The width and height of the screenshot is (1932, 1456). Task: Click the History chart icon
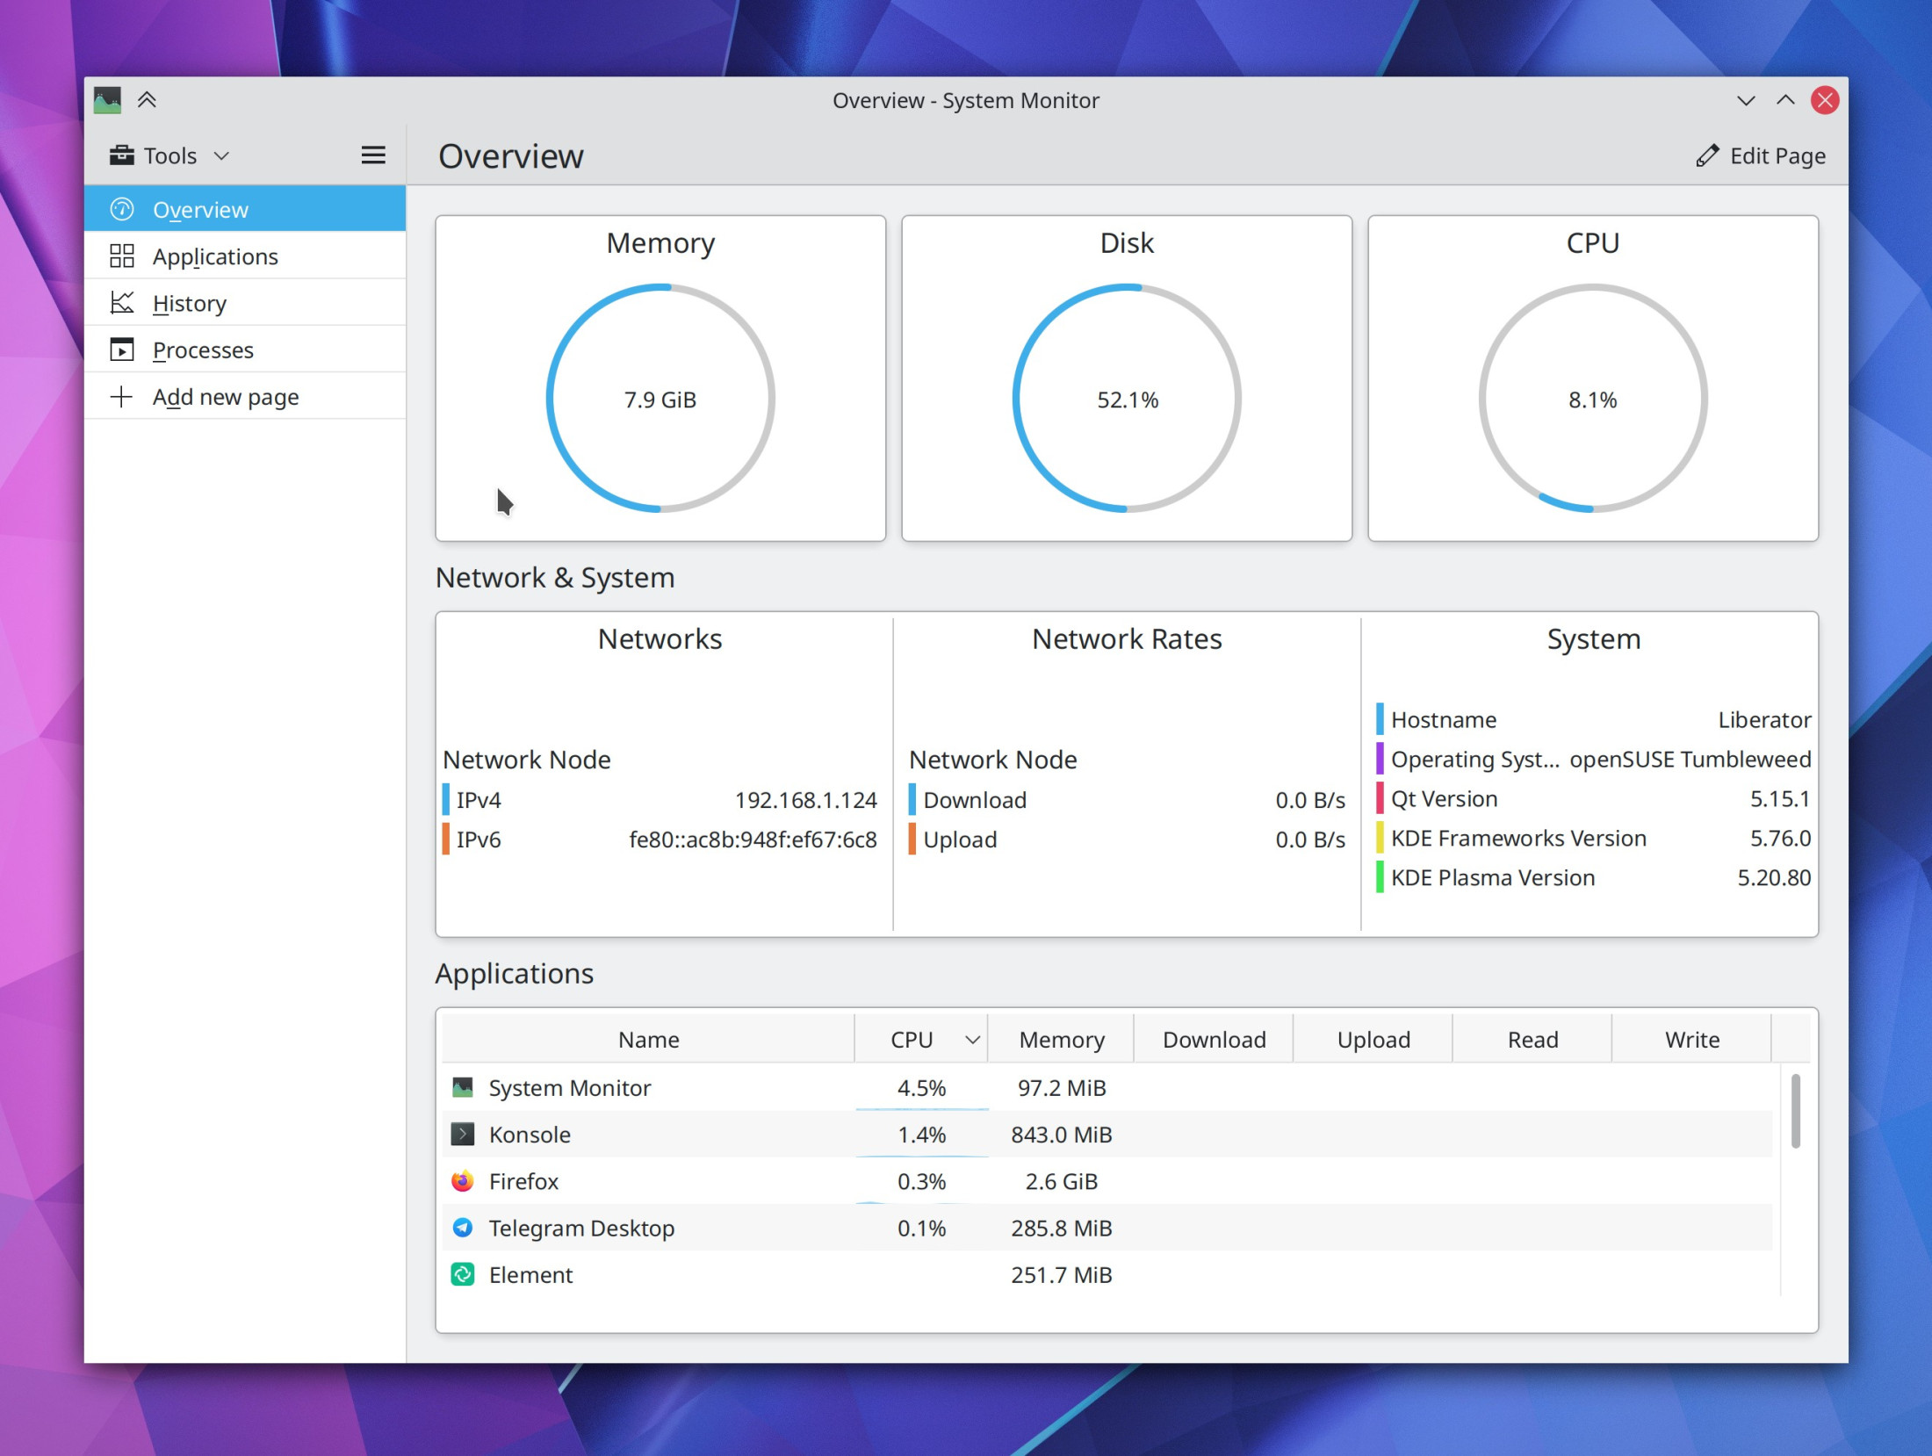(x=122, y=302)
